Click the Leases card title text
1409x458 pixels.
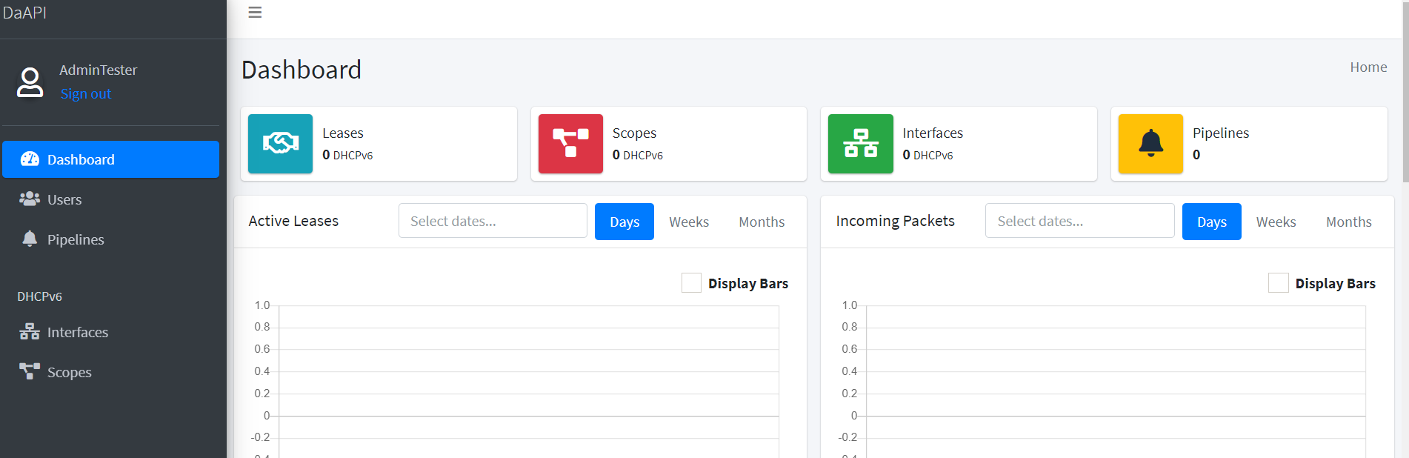click(x=343, y=133)
